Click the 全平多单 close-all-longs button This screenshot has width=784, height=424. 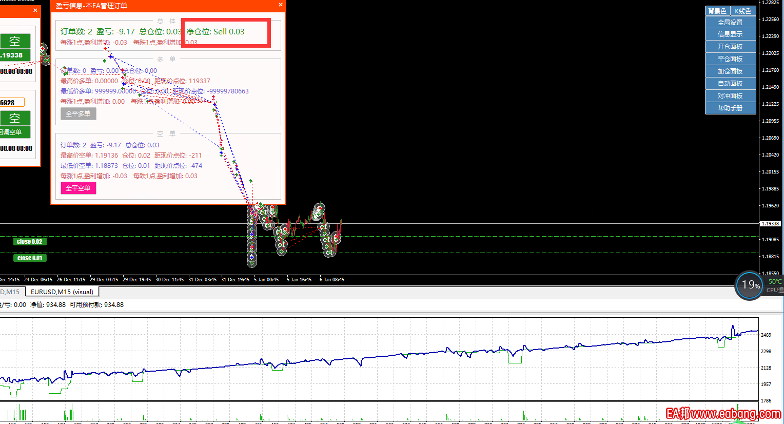point(78,114)
